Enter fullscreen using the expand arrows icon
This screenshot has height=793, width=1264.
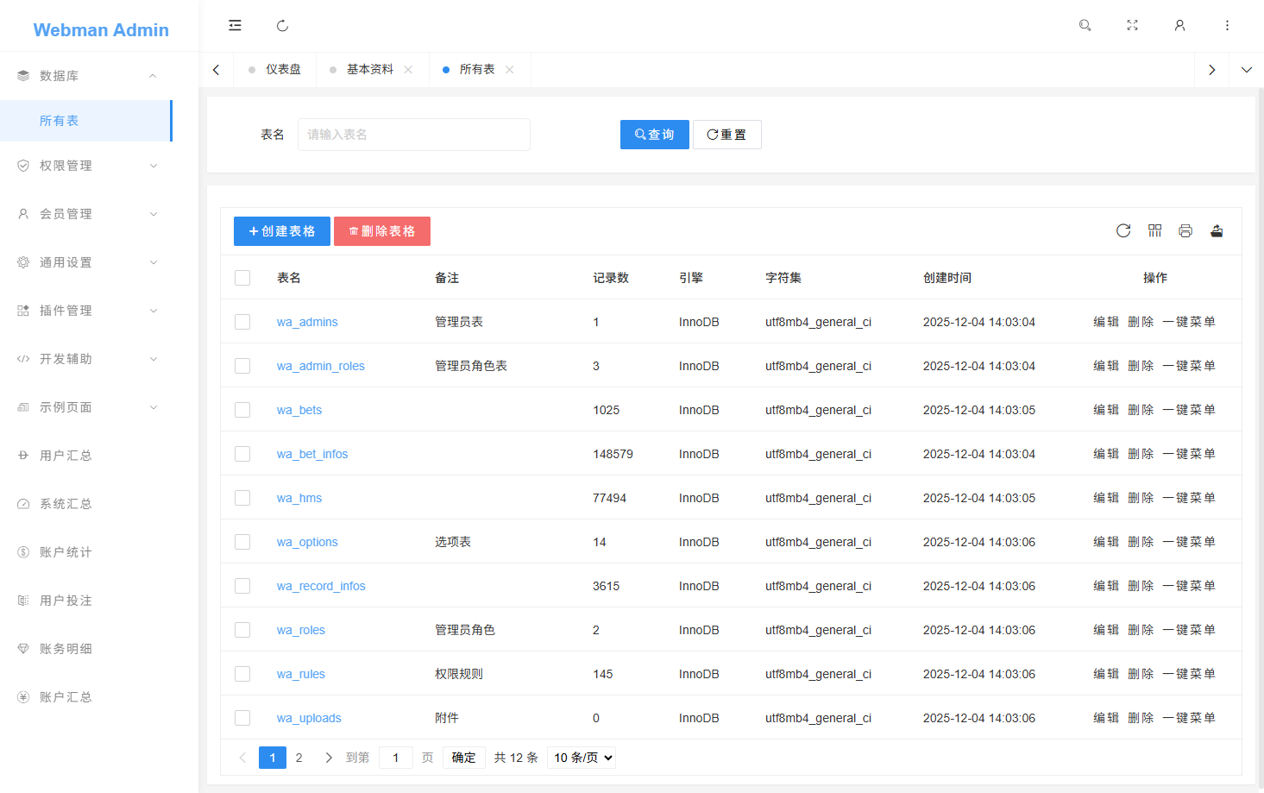(1132, 26)
